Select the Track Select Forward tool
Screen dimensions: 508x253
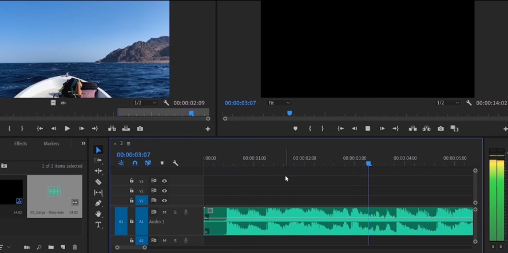pos(98,160)
